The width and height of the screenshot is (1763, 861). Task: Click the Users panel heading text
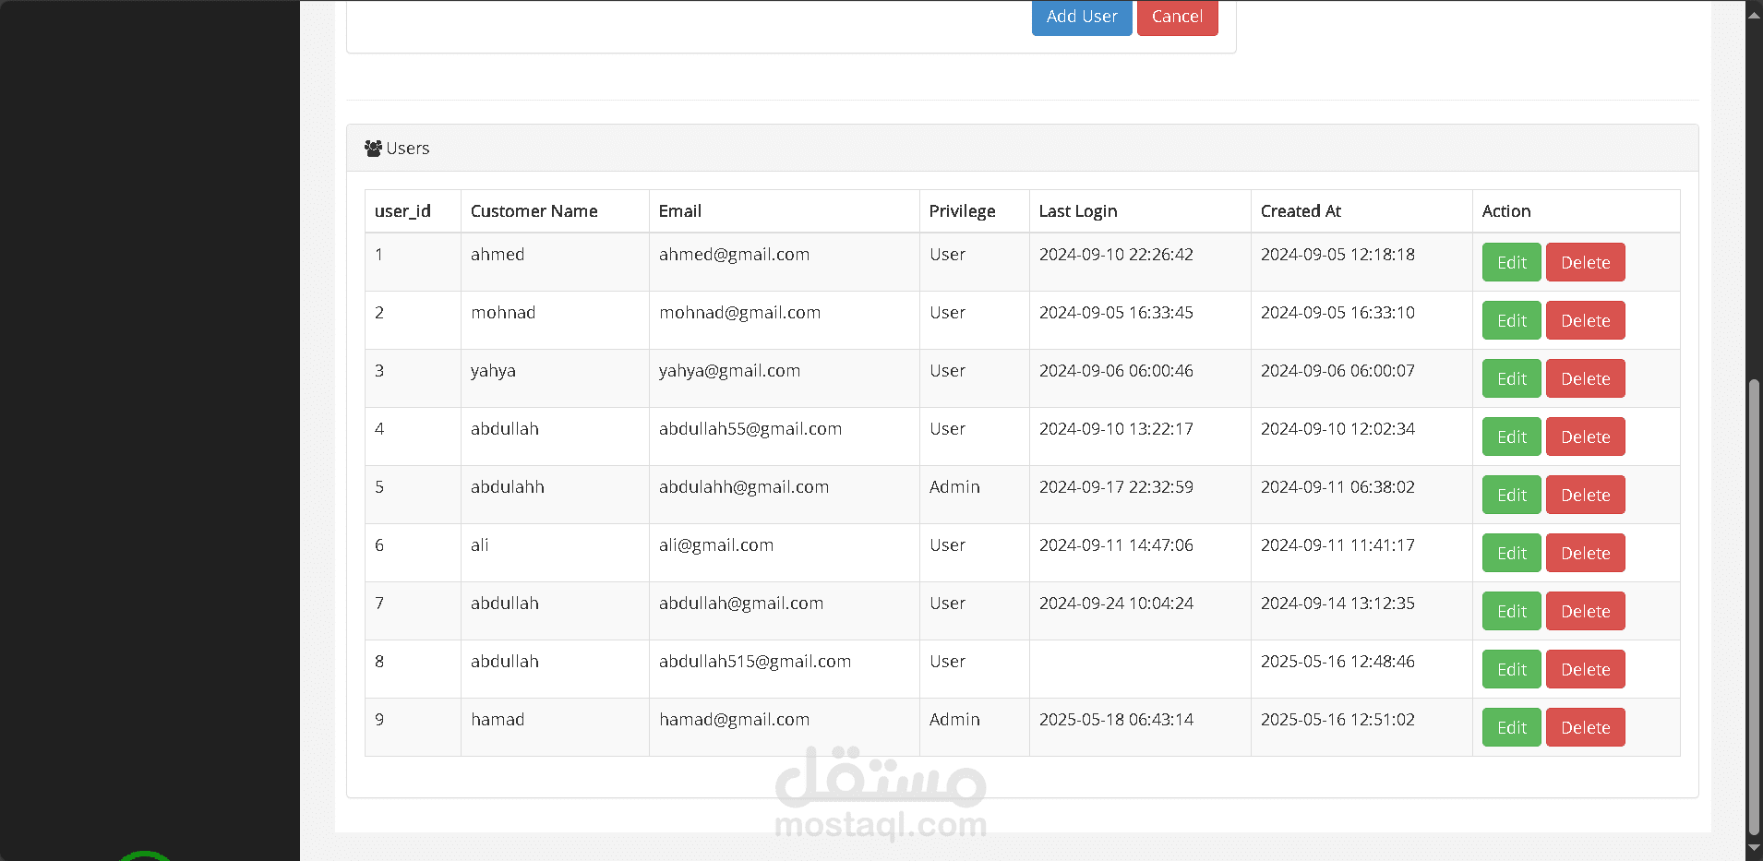tap(408, 149)
